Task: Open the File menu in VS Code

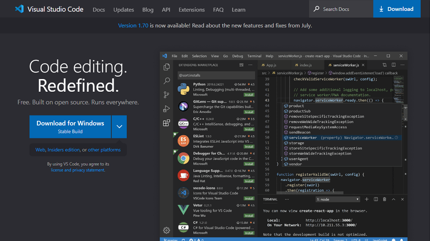Action: point(175,56)
